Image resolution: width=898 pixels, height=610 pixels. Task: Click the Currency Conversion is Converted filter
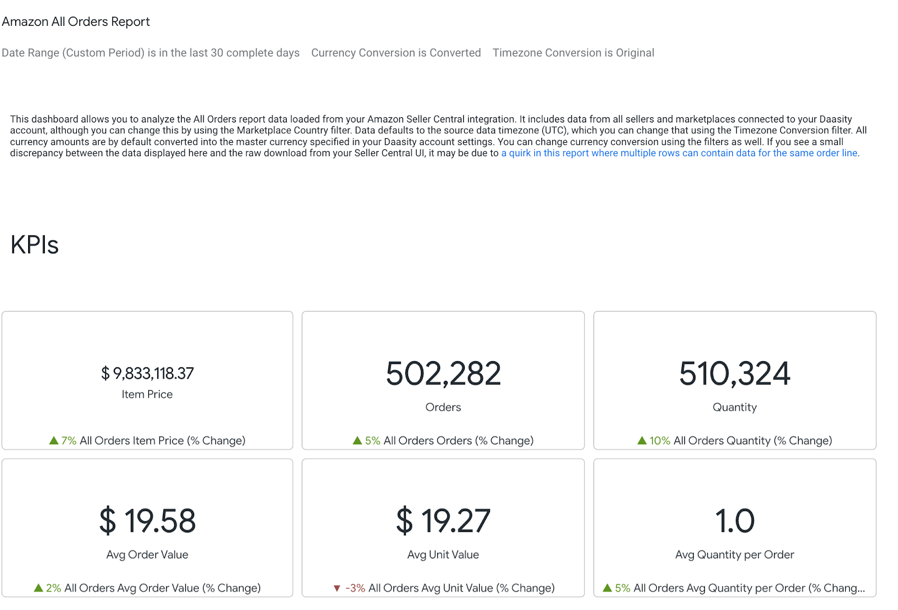pyautogui.click(x=396, y=53)
